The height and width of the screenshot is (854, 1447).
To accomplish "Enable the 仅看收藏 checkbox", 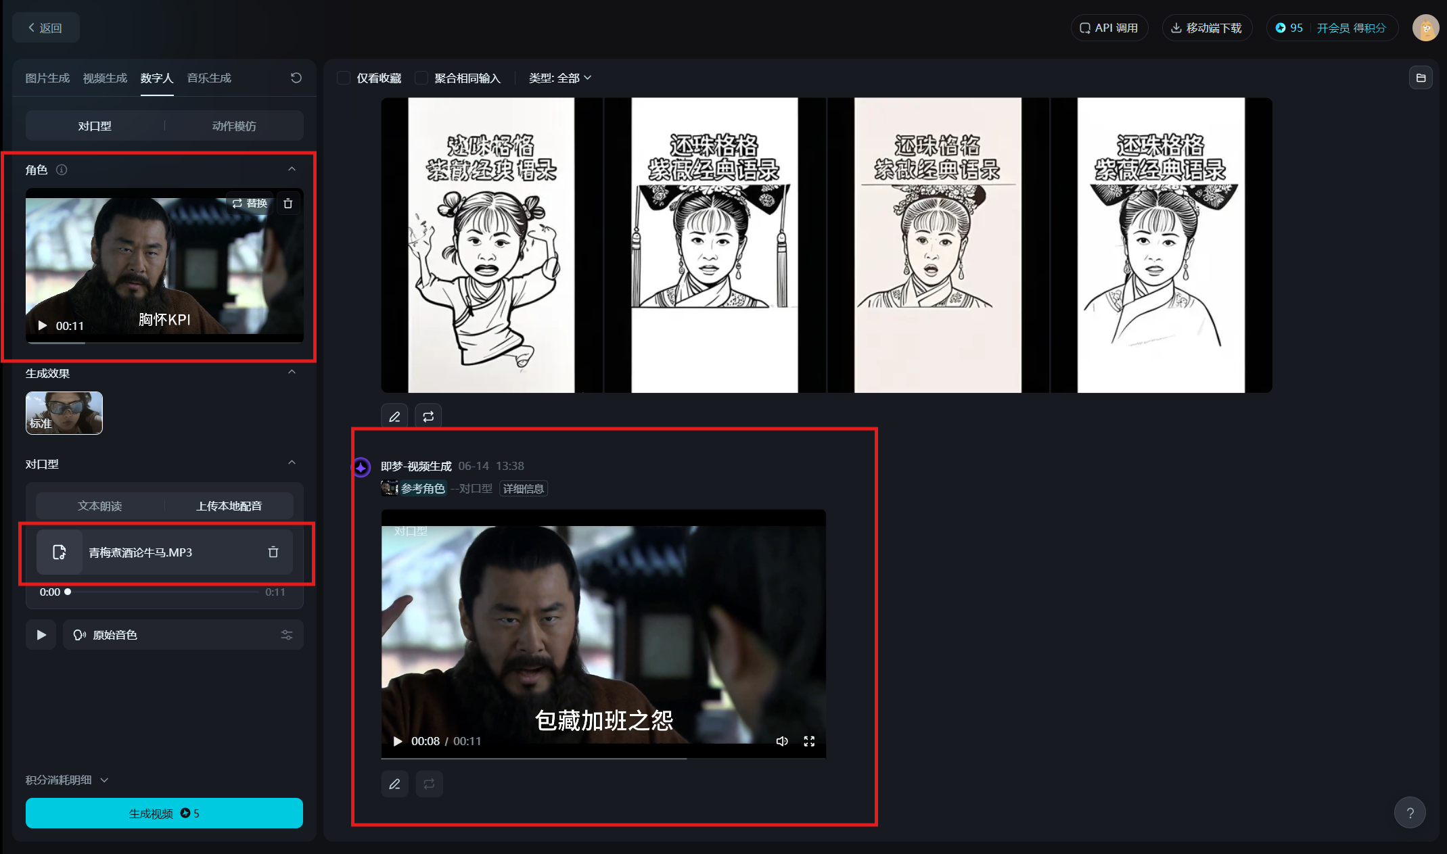I will [x=344, y=78].
